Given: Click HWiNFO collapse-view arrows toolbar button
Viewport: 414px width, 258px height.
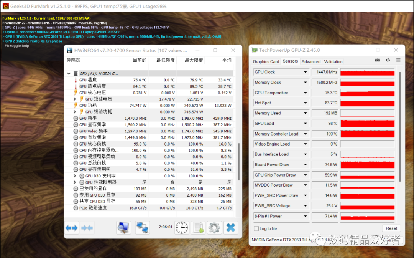Looking at the screenshot, I should pyautogui.click(x=87, y=228).
